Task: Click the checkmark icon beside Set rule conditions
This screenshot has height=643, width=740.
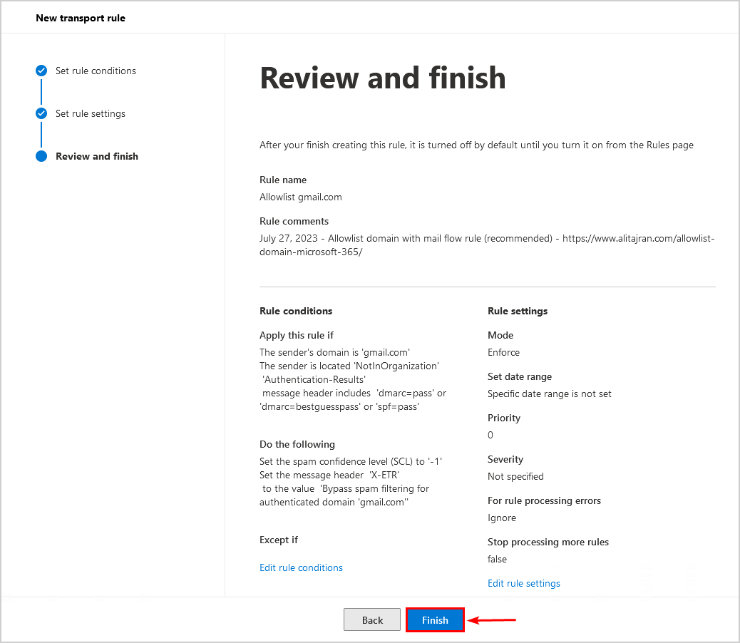Action: [x=41, y=71]
